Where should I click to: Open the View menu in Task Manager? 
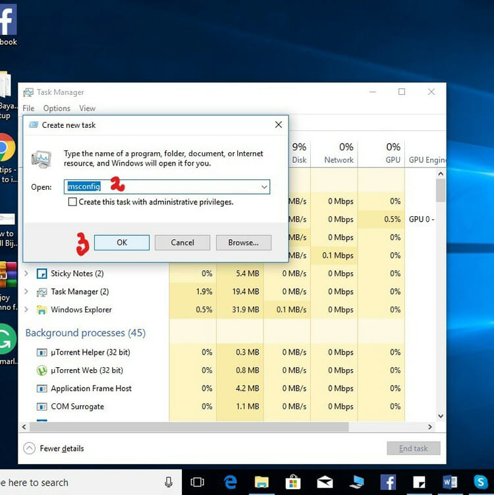88,108
